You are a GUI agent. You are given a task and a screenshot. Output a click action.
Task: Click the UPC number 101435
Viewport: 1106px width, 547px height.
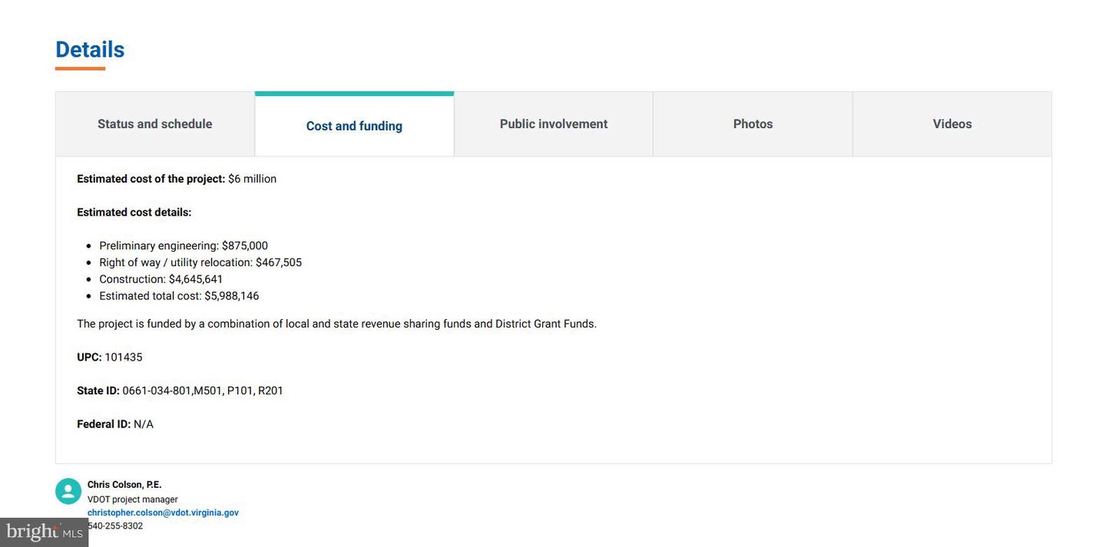(123, 358)
